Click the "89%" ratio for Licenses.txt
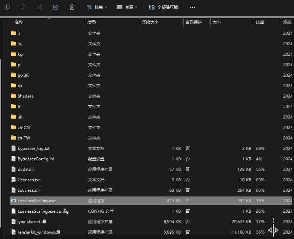The height and width of the screenshot is (239, 294). coord(260,180)
